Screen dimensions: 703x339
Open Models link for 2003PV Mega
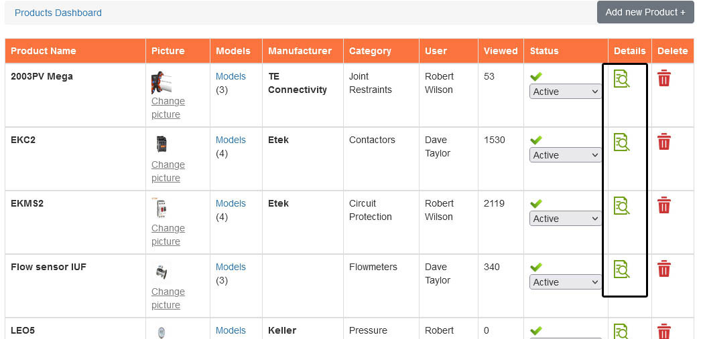point(231,76)
